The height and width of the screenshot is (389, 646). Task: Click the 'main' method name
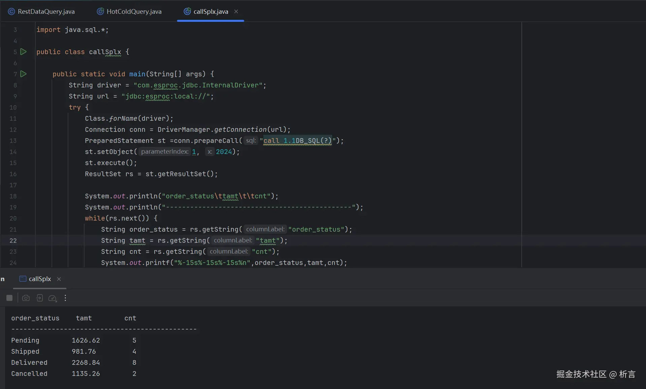[137, 74]
